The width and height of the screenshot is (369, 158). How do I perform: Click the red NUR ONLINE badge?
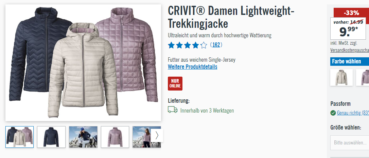(x=175, y=83)
